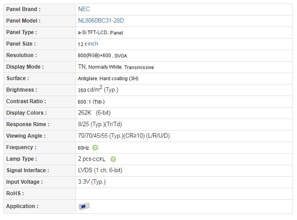Select the 'Signal Interface :' label

28,170
